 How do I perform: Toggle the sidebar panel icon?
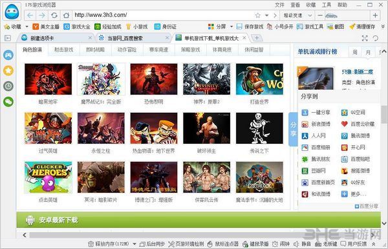[x=8, y=38]
